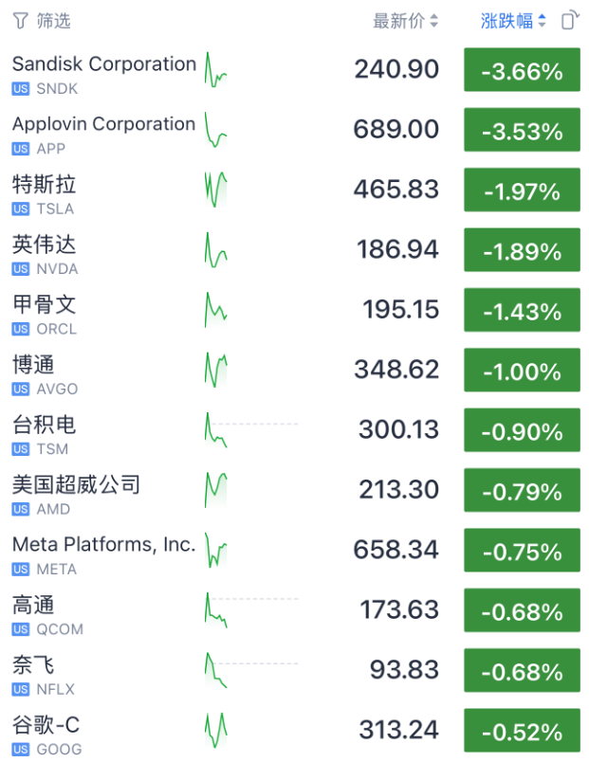
Task: Click the 英伟达 NVDA mini chart
Action: 216,250
